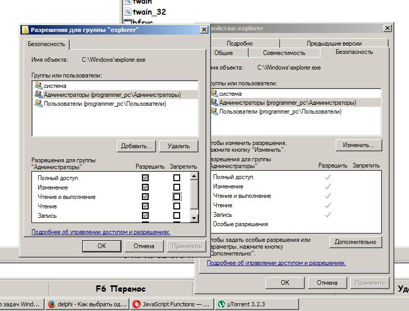Close the permissions dialog with the X button
409x311 pixels.
point(204,30)
